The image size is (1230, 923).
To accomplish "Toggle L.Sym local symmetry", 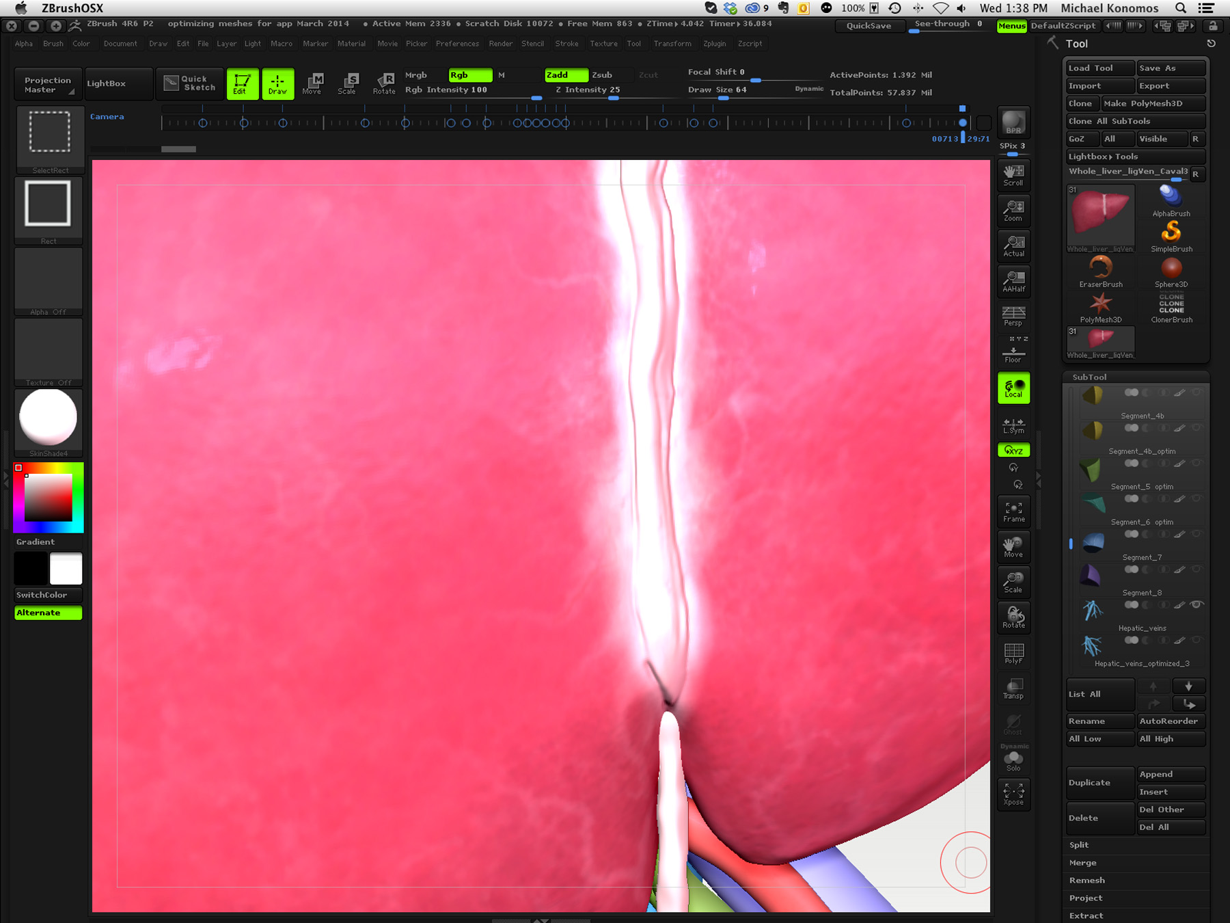I will click(1013, 425).
